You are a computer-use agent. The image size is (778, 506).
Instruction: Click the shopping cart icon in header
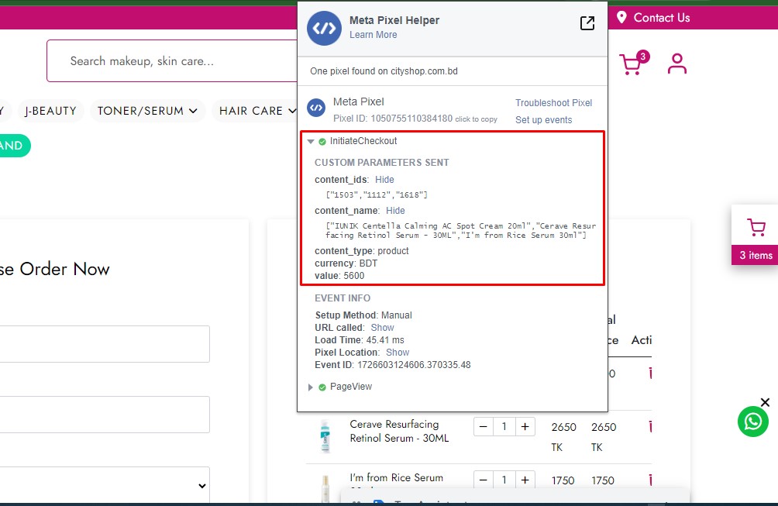(632, 64)
